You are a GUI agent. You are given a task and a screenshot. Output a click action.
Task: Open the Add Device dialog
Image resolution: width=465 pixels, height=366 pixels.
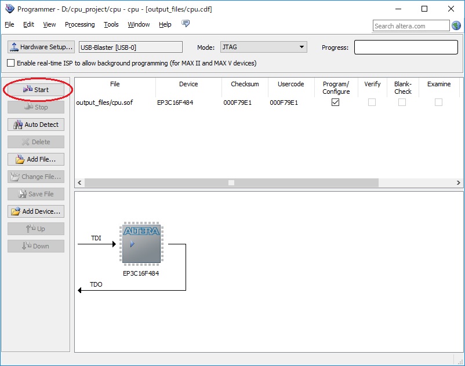(36, 211)
